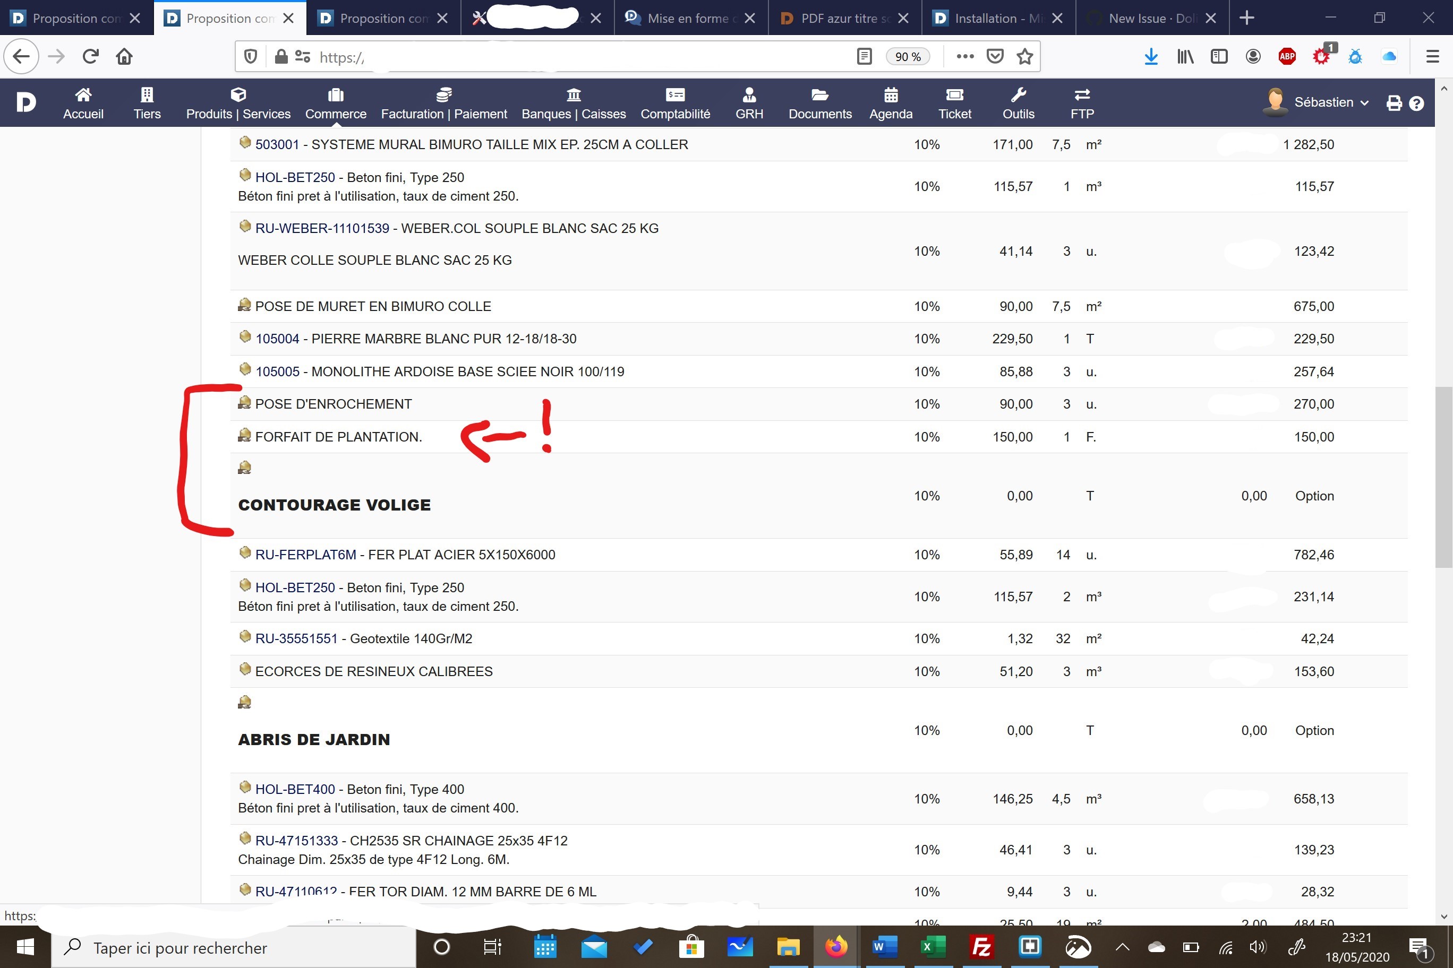1453x968 pixels.
Task: Open RU-FERPLAT6M product link
Action: coord(305,555)
